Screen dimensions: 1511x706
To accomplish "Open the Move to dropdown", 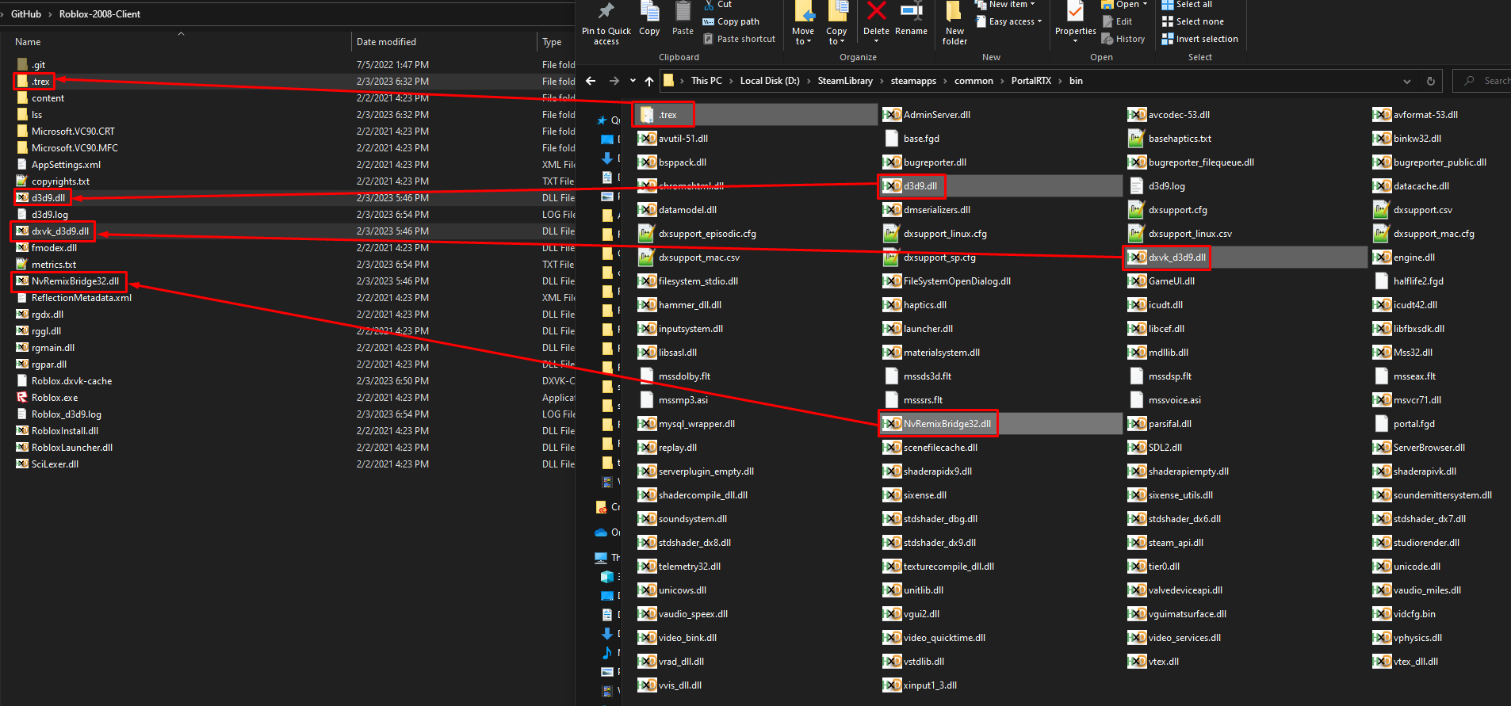I will (803, 24).
